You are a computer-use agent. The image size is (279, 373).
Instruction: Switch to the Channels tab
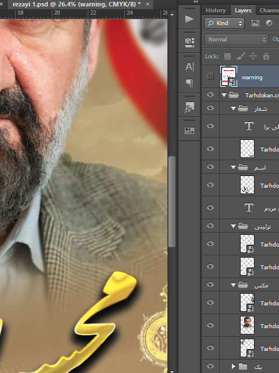(x=269, y=10)
